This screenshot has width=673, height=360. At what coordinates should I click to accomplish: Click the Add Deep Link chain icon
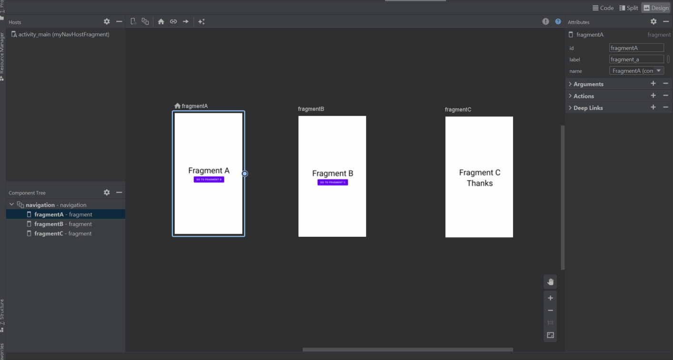tap(173, 21)
